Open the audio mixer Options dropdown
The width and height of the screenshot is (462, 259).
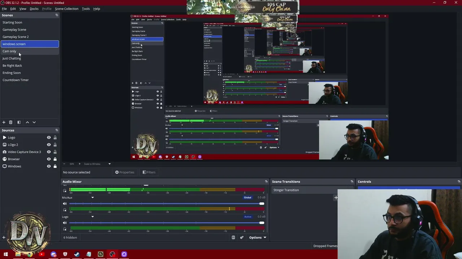(x=258, y=237)
